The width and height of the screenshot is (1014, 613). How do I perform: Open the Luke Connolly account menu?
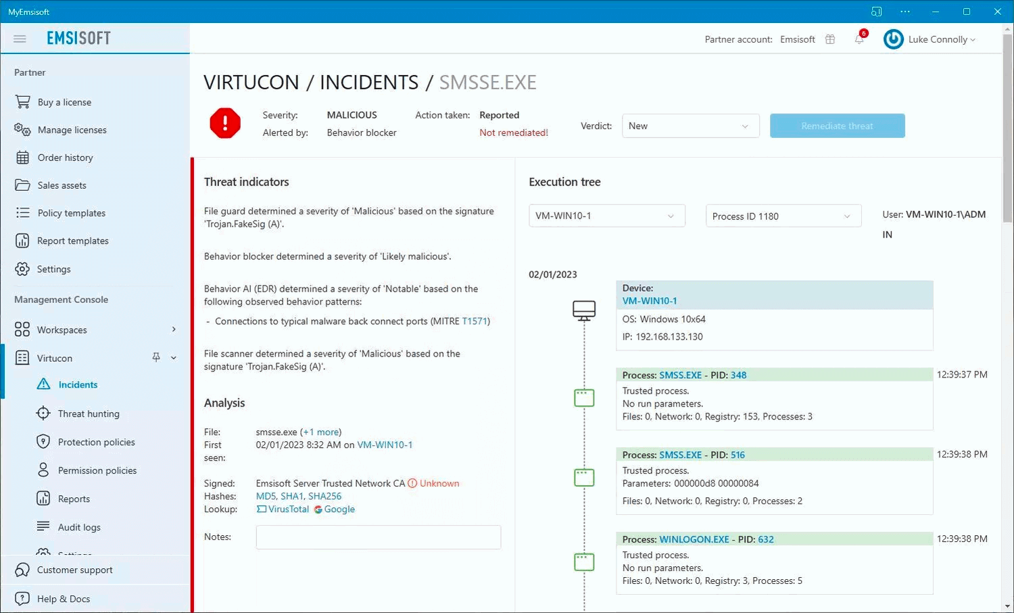click(941, 39)
